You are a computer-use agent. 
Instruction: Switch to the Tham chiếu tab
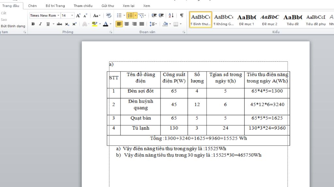pyautogui.click(x=83, y=6)
